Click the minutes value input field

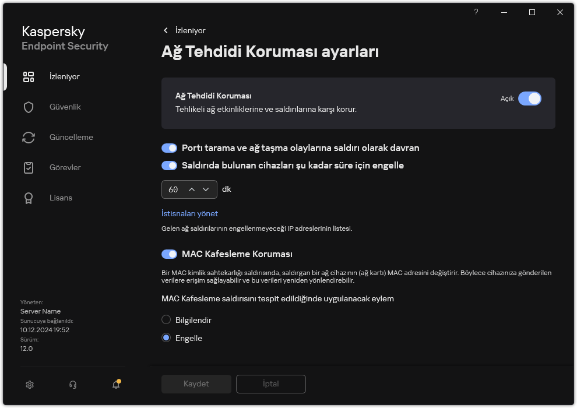[175, 189]
